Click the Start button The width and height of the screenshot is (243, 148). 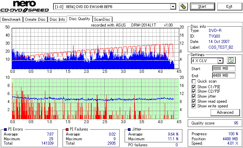click(202, 6)
